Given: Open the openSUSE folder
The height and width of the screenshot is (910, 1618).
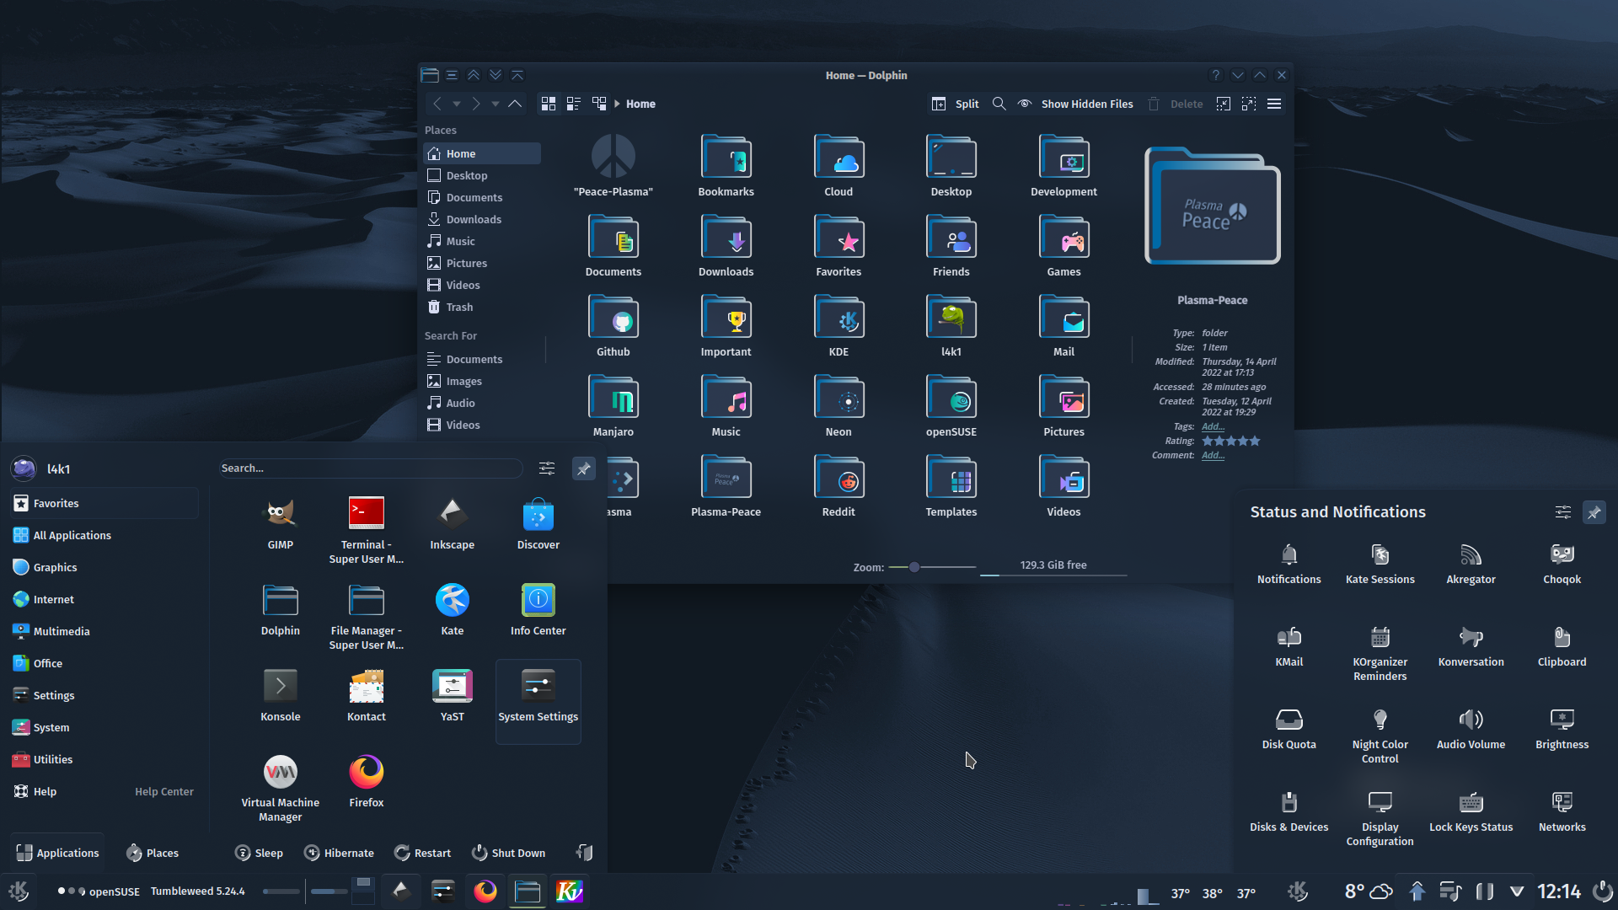Looking at the screenshot, I should point(951,407).
